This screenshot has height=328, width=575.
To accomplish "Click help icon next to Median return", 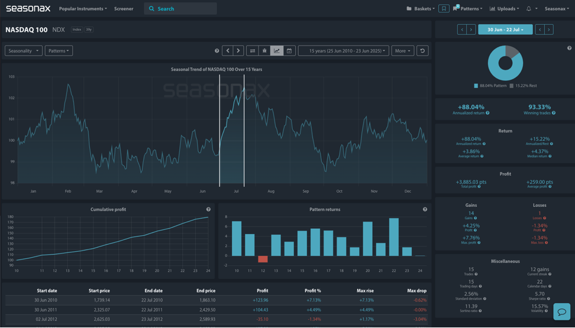I will coord(550,156).
